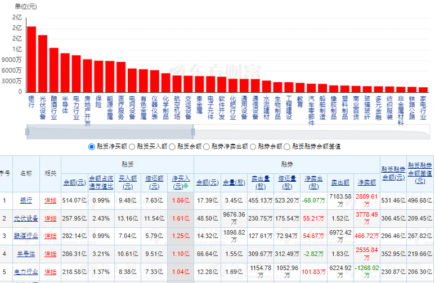Choose the 融资余额 radio option
Screen dimensions: 435x283
point(172,146)
